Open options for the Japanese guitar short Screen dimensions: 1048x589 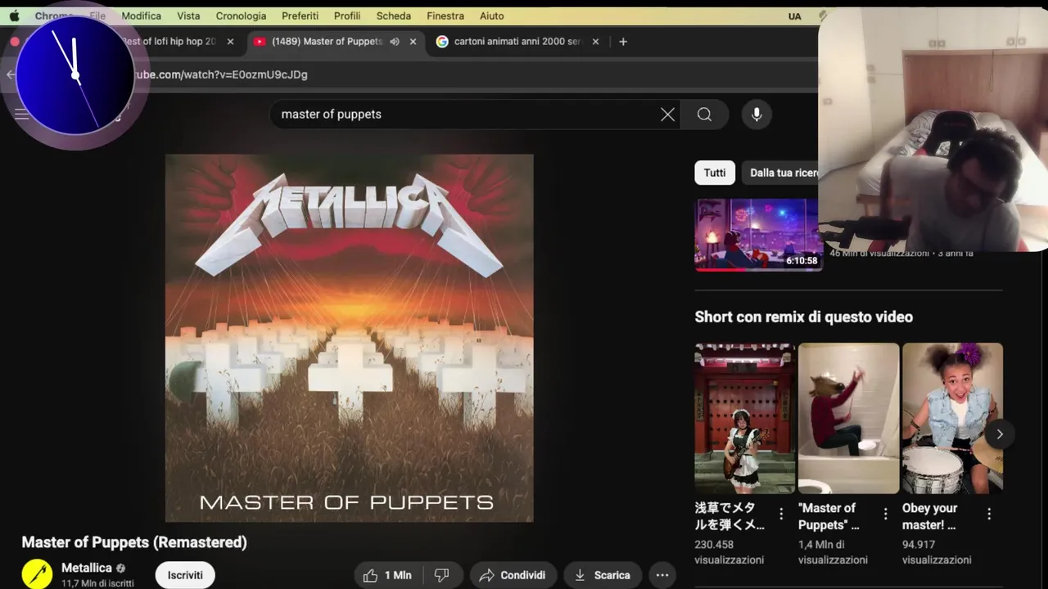pos(781,514)
